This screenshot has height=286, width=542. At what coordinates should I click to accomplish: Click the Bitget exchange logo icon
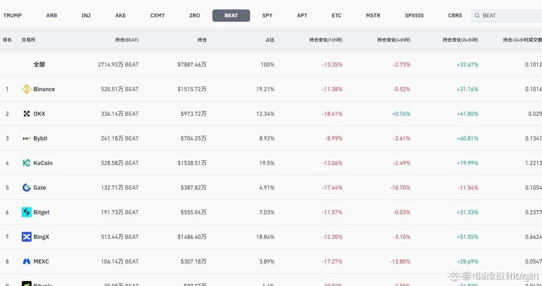pos(27,212)
